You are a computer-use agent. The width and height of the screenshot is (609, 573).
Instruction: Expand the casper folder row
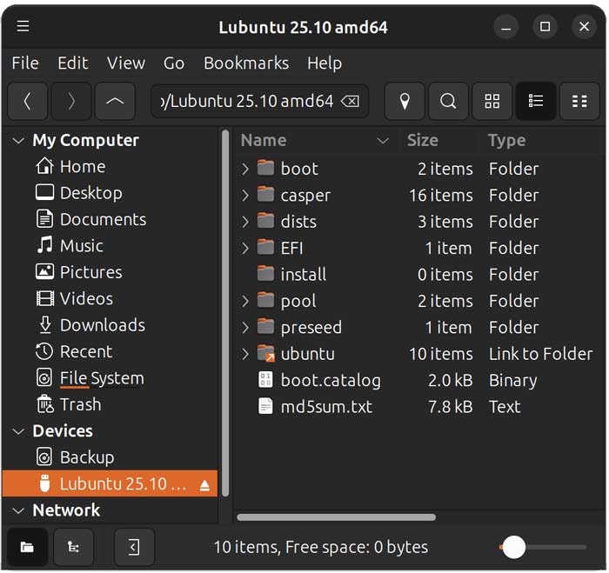(x=244, y=196)
